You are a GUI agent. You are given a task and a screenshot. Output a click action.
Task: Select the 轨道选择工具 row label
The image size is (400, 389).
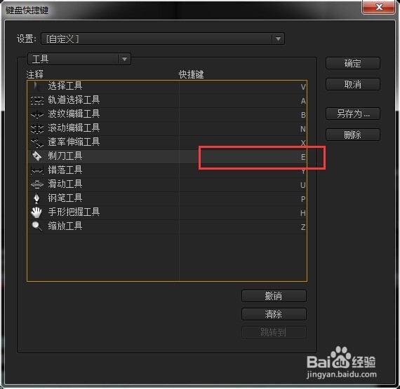click(x=74, y=100)
